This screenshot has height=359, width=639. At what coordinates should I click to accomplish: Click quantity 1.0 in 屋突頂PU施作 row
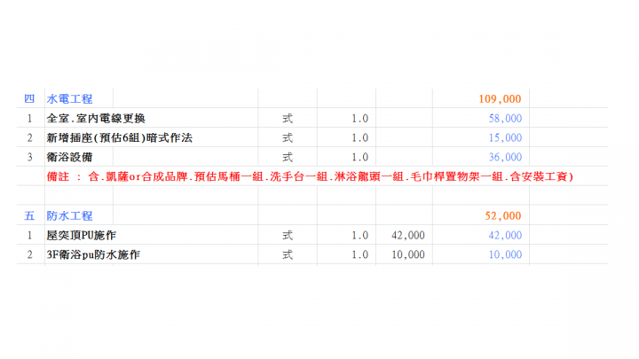click(x=359, y=235)
